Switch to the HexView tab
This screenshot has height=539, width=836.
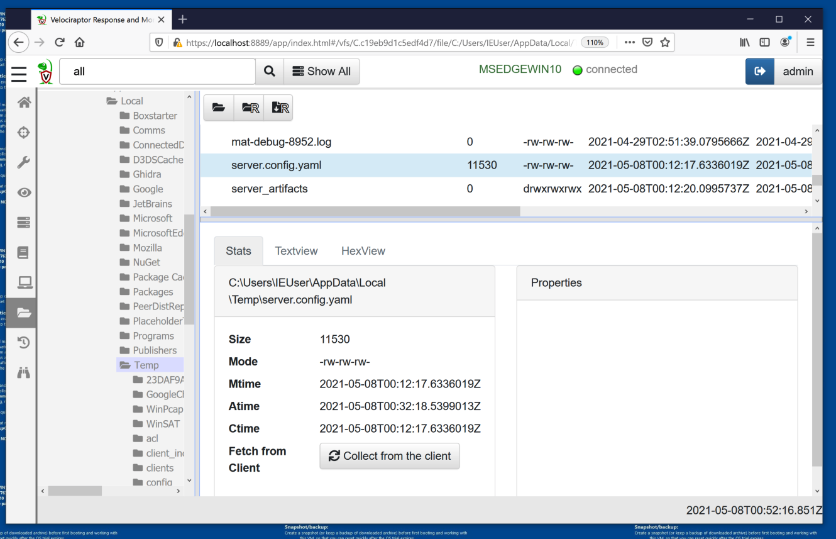363,251
